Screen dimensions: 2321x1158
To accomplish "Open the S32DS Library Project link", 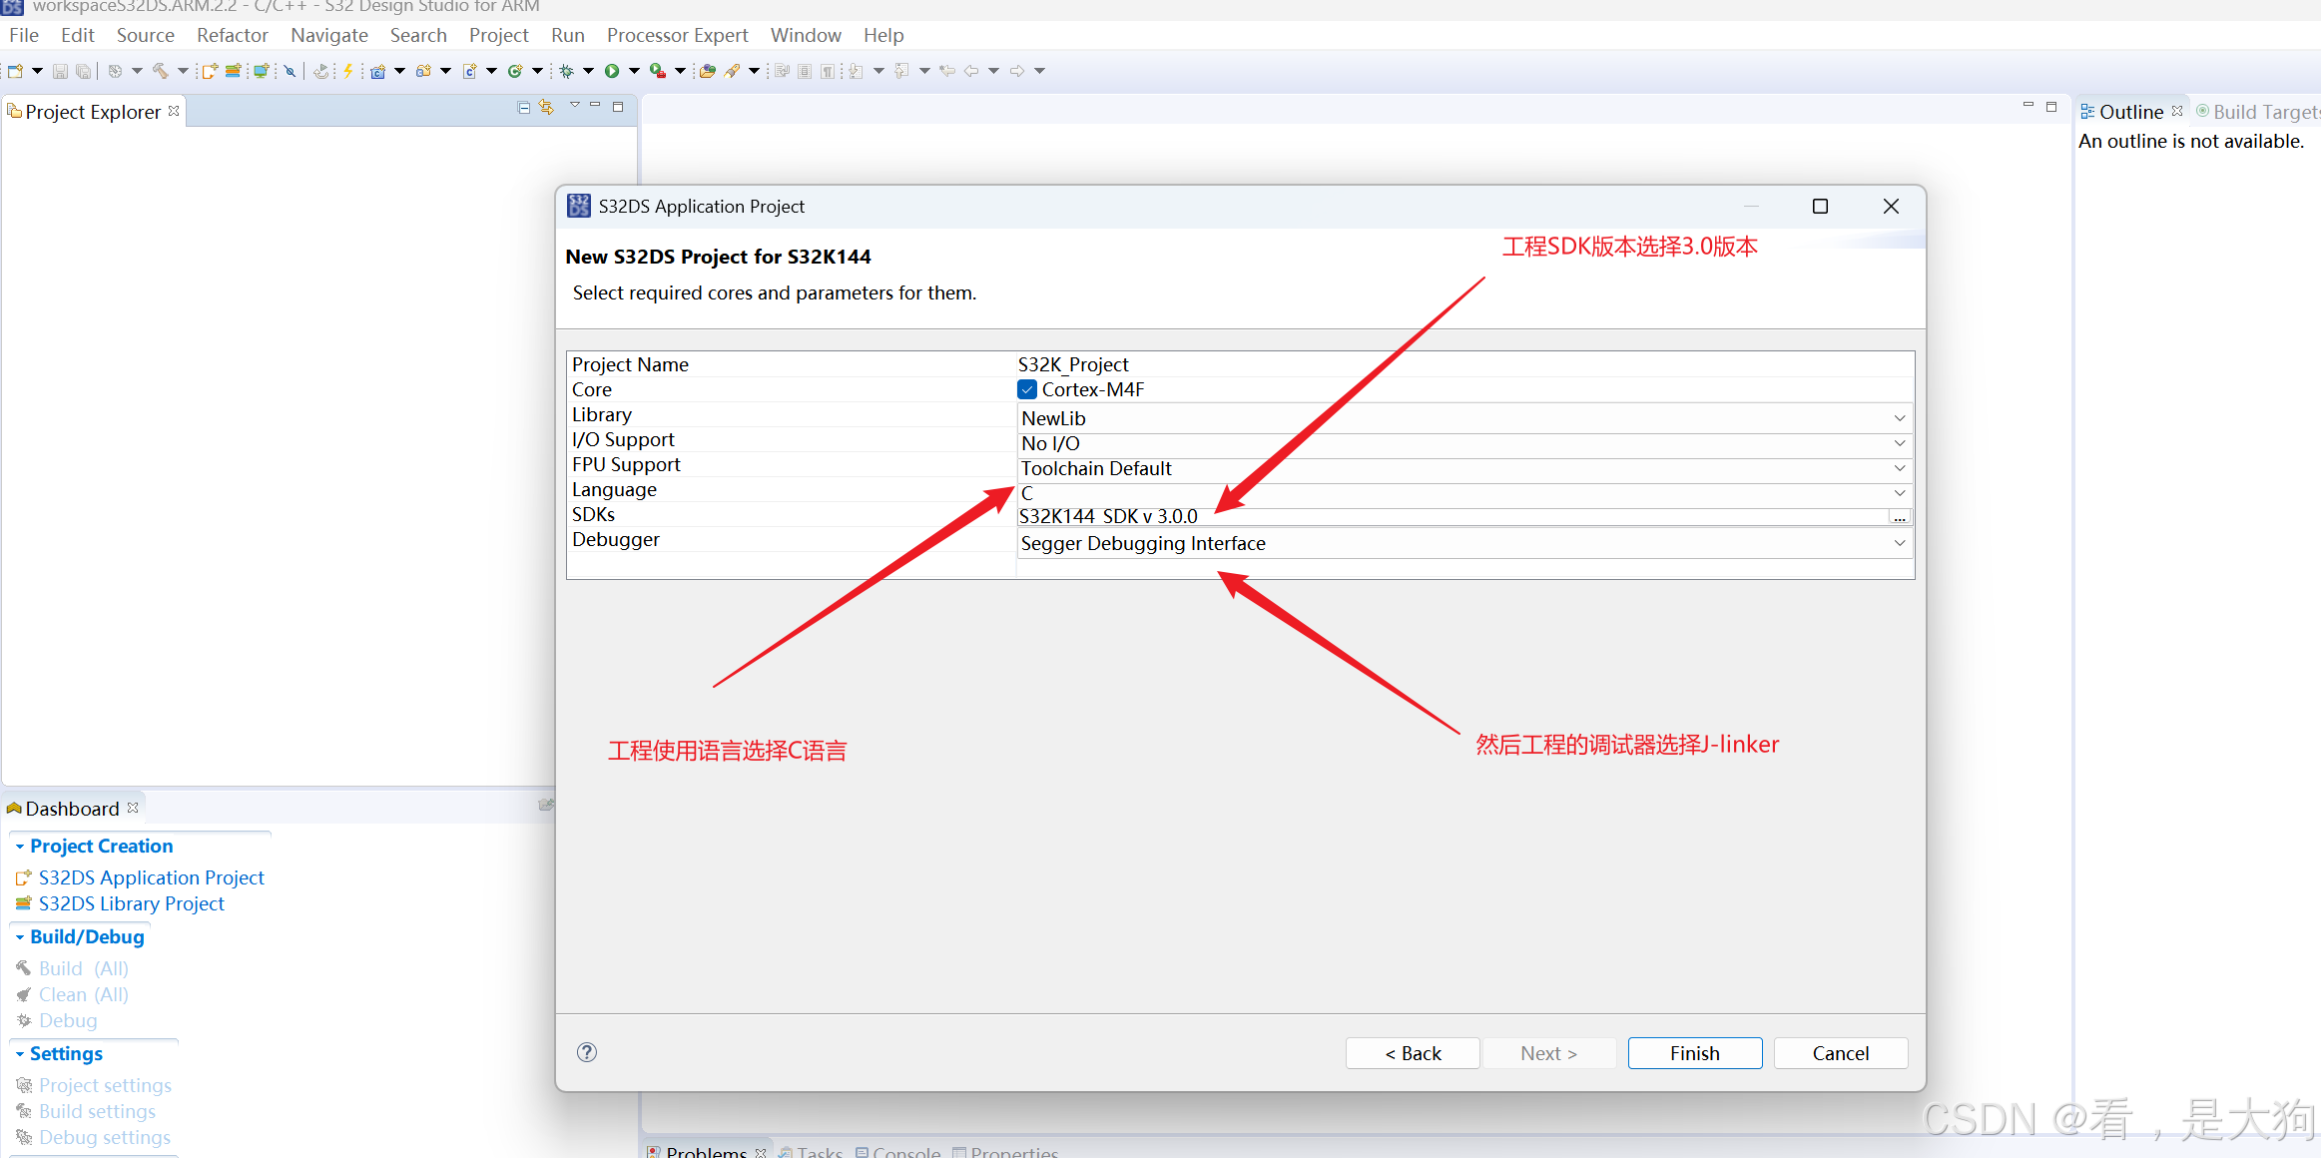I will pos(131,903).
